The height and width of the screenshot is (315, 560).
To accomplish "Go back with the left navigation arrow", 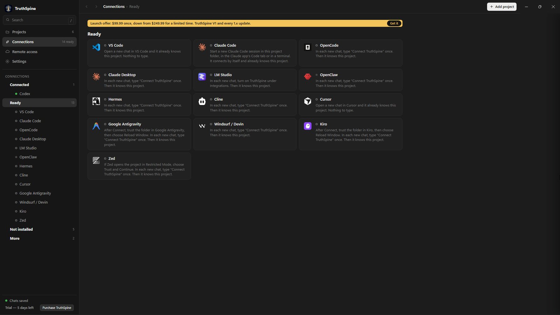I will pos(87,7).
